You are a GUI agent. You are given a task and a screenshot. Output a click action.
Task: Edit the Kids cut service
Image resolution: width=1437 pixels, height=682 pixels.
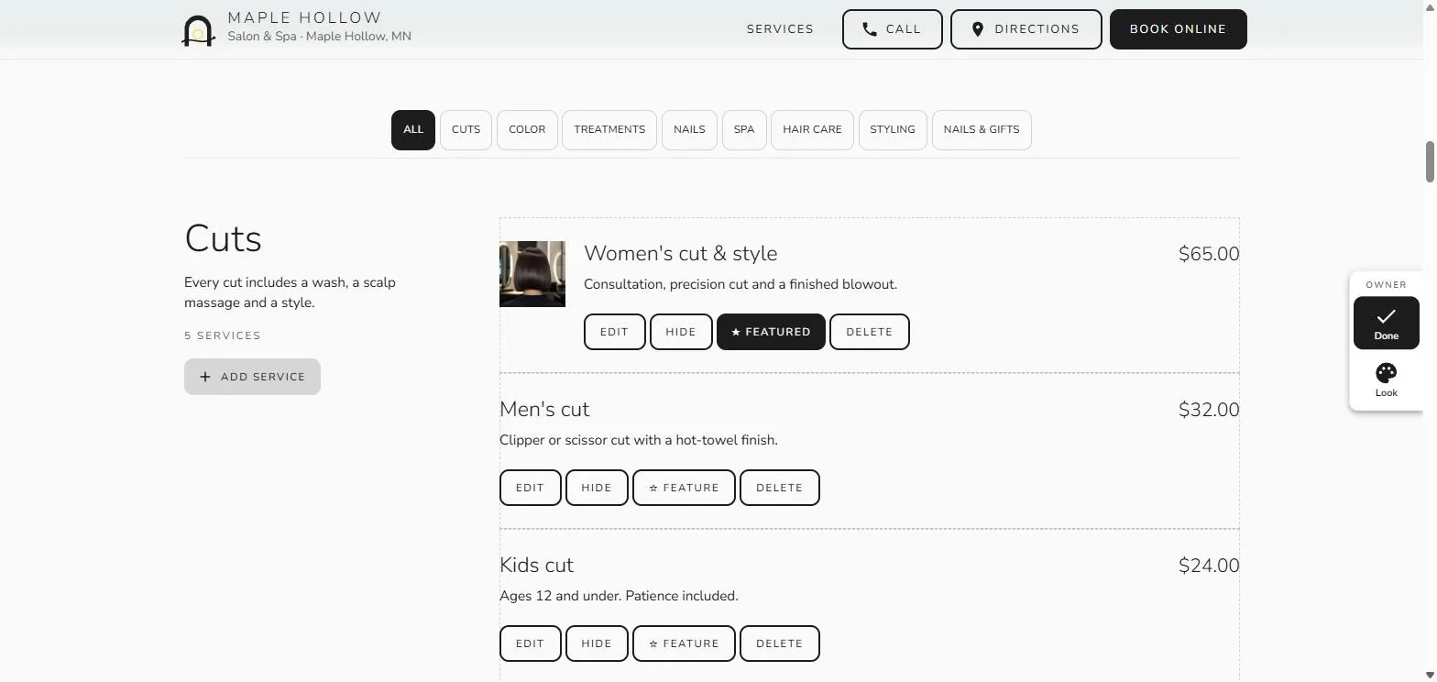(530, 643)
